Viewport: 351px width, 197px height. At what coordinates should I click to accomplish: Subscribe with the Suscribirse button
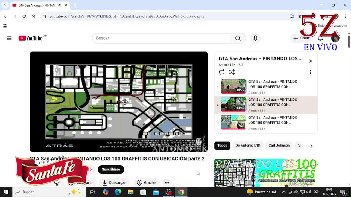pos(111,169)
